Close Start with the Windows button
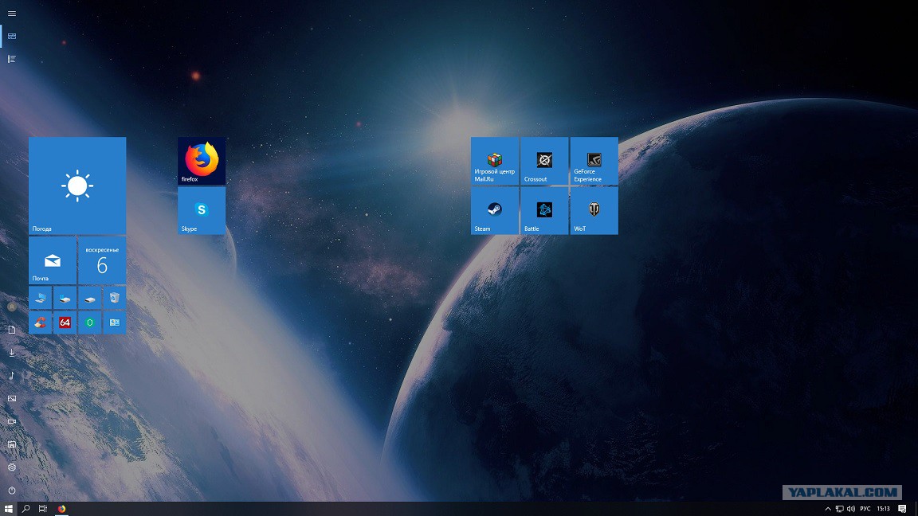The width and height of the screenshot is (918, 516). (8, 509)
